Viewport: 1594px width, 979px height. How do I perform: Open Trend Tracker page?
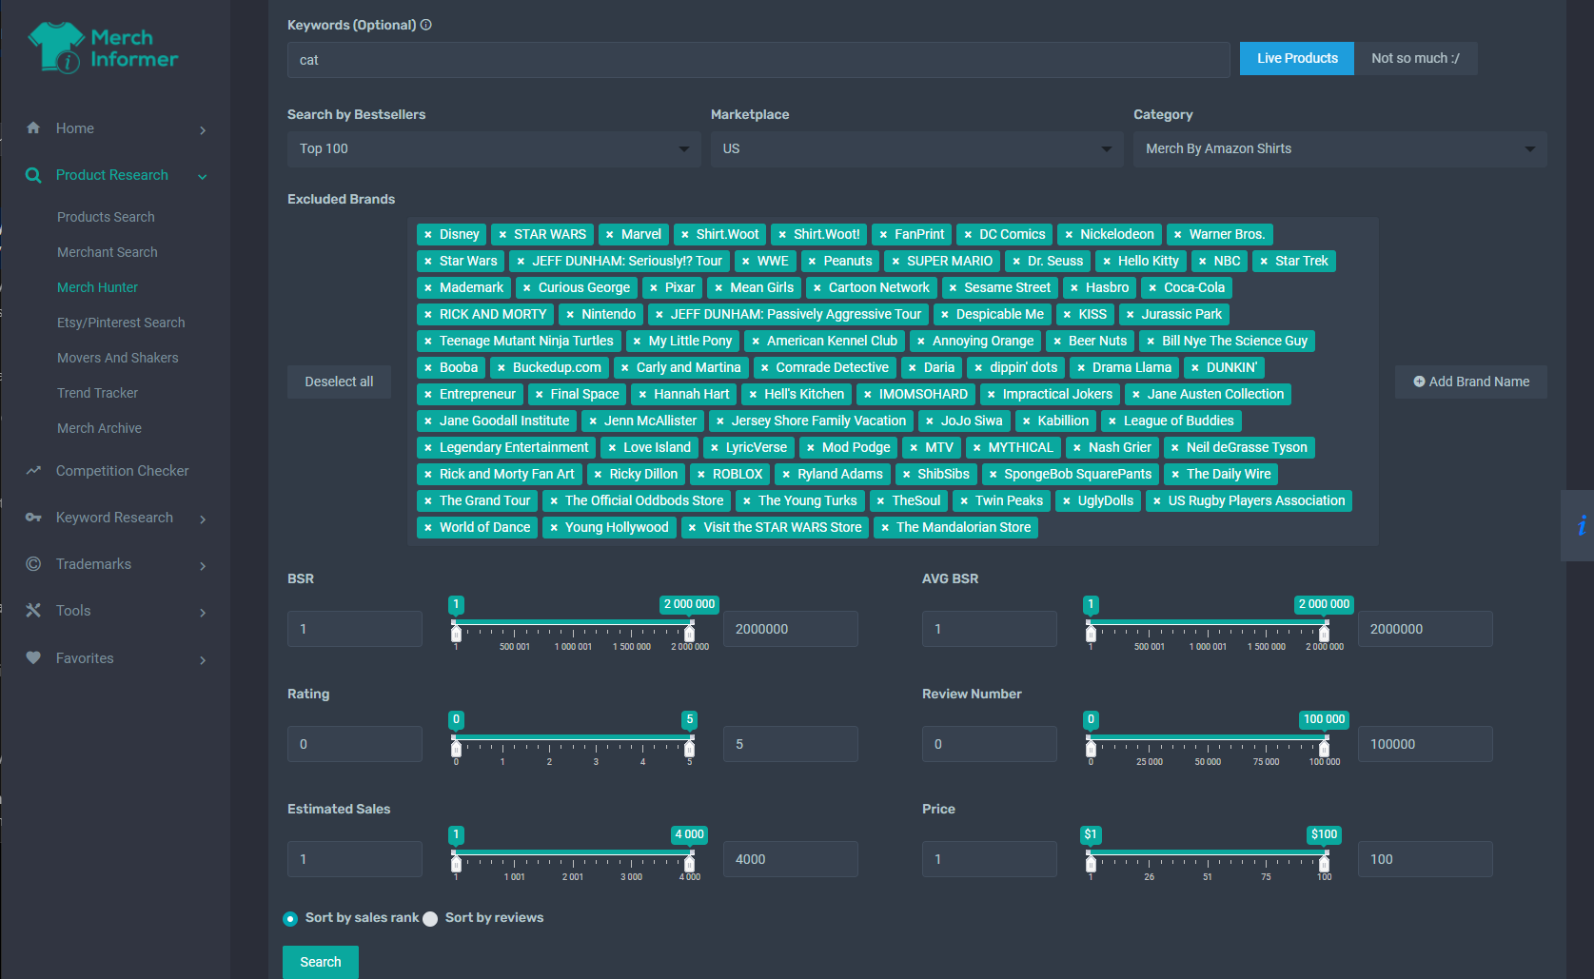97,393
